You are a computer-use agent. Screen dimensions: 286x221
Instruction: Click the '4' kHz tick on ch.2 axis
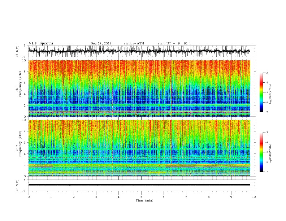(25, 154)
